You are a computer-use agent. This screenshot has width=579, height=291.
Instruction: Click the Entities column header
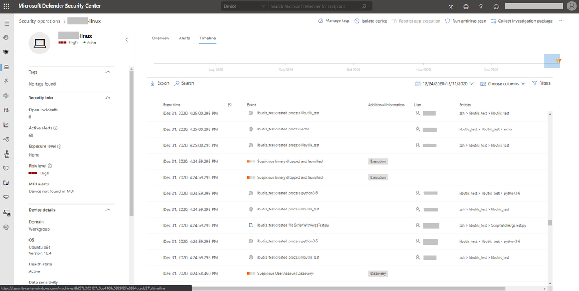[465, 105]
